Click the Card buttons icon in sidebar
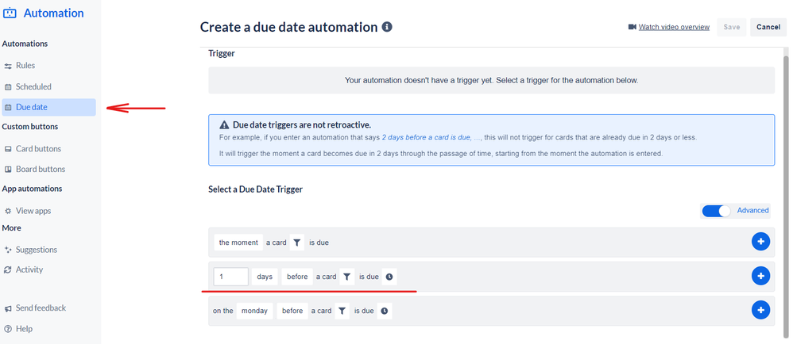The height and width of the screenshot is (344, 793). [8, 149]
